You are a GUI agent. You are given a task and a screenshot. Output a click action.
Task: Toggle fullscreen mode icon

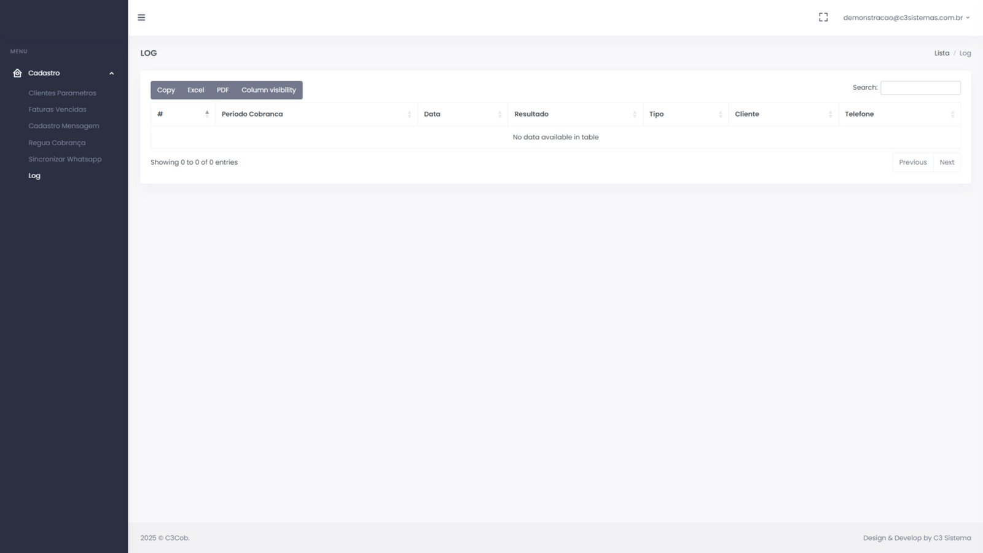tap(823, 18)
